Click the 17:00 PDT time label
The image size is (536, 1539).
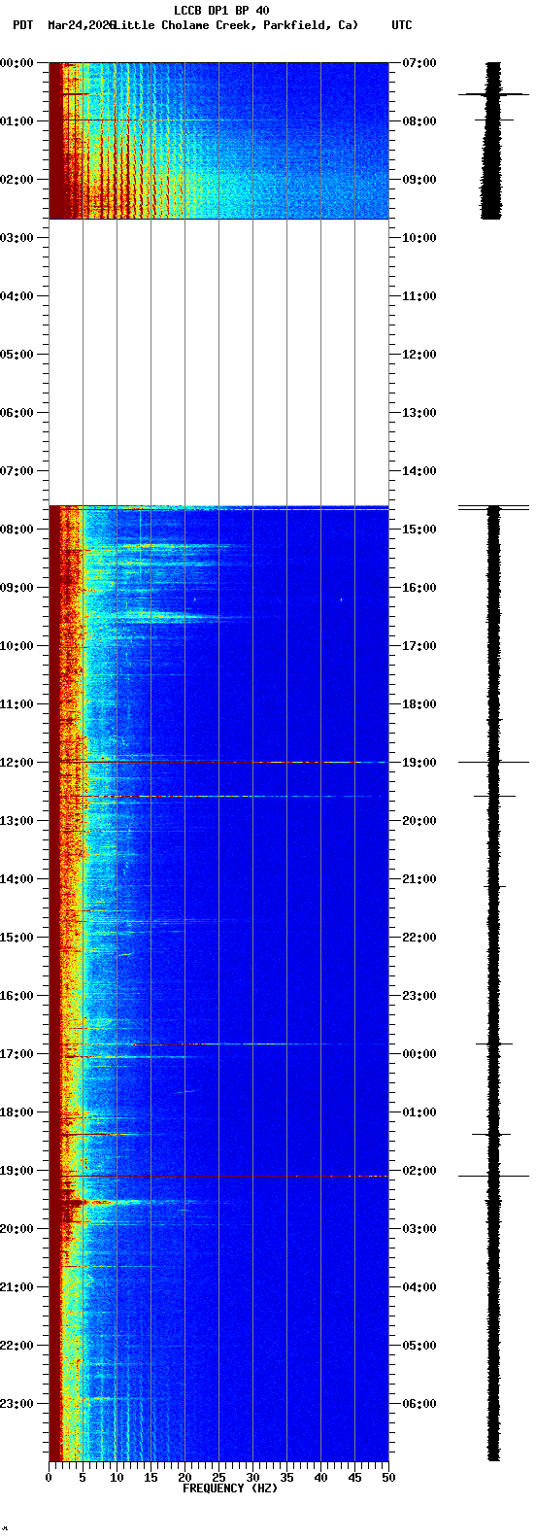point(17,1054)
